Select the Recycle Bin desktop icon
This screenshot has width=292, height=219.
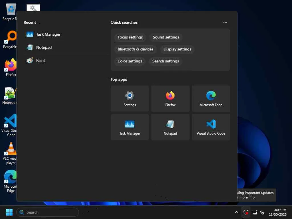(10, 12)
